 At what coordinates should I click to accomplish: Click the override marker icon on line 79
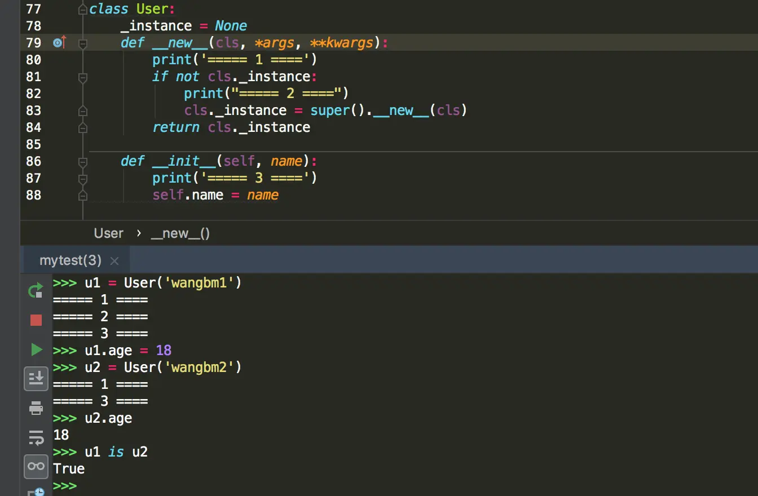tap(59, 42)
